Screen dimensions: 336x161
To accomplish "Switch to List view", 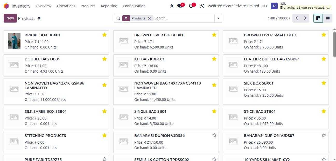I will click(x=328, y=18).
